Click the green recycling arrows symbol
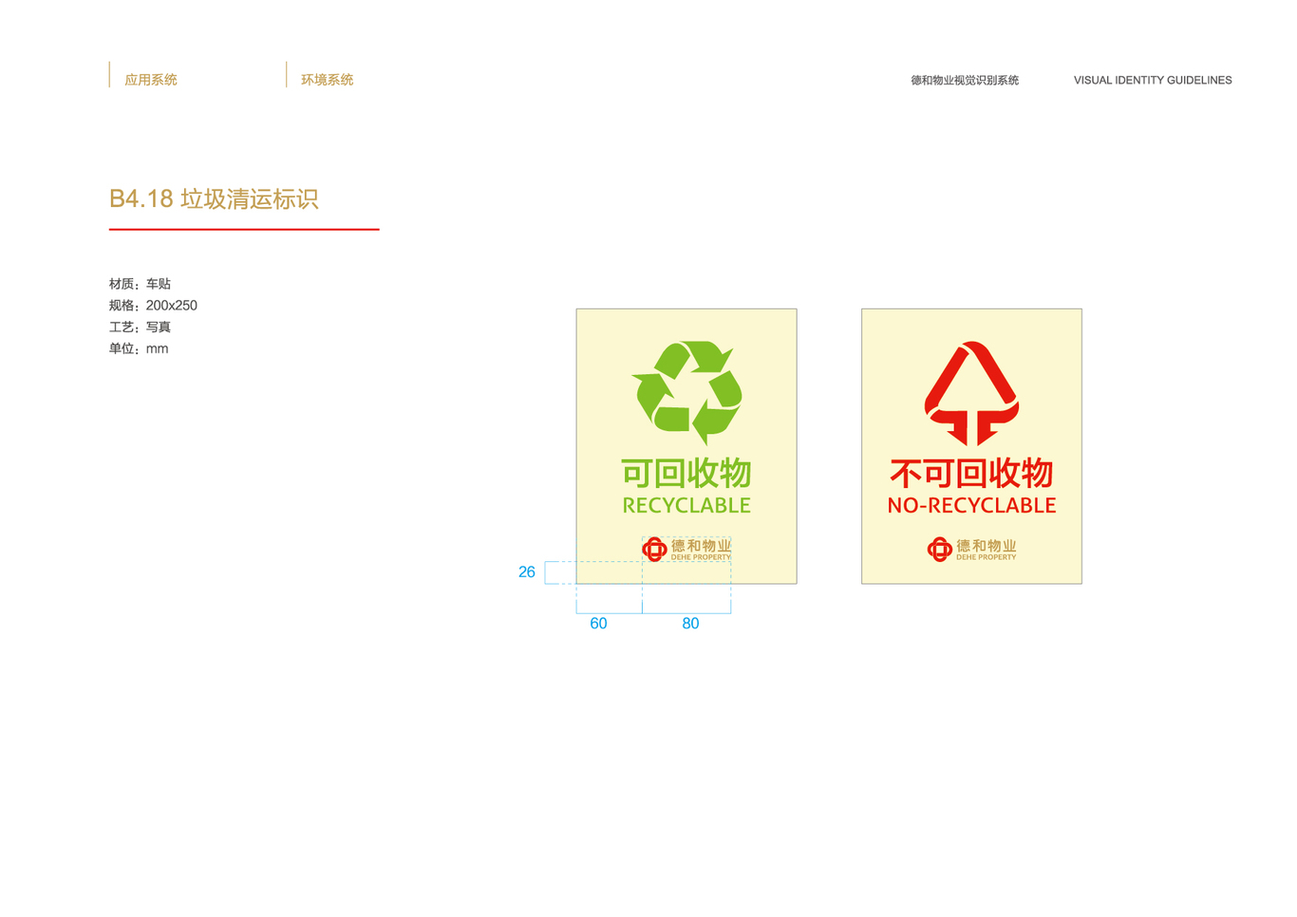 click(x=686, y=393)
